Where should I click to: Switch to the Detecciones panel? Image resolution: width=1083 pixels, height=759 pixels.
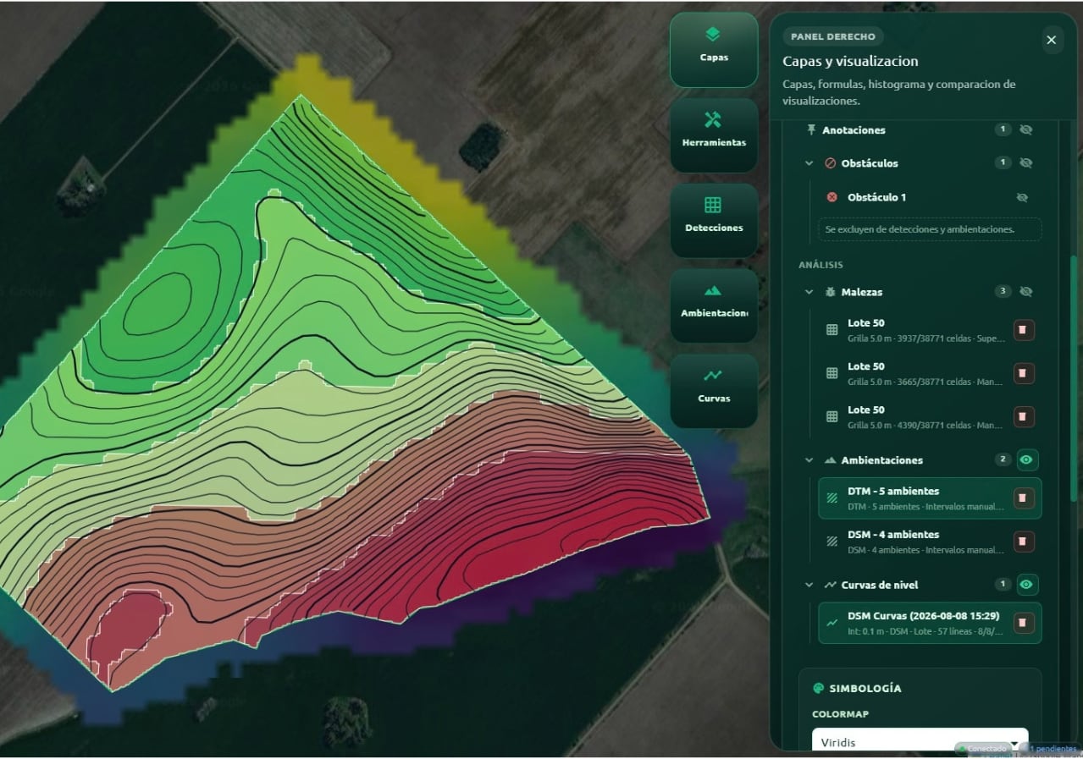714,220
